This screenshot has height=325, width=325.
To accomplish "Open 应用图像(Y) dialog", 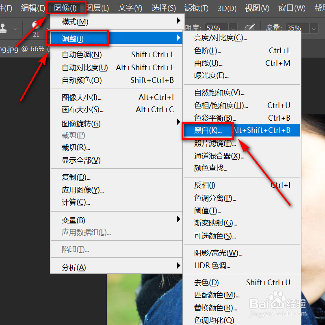I will tap(117, 190).
